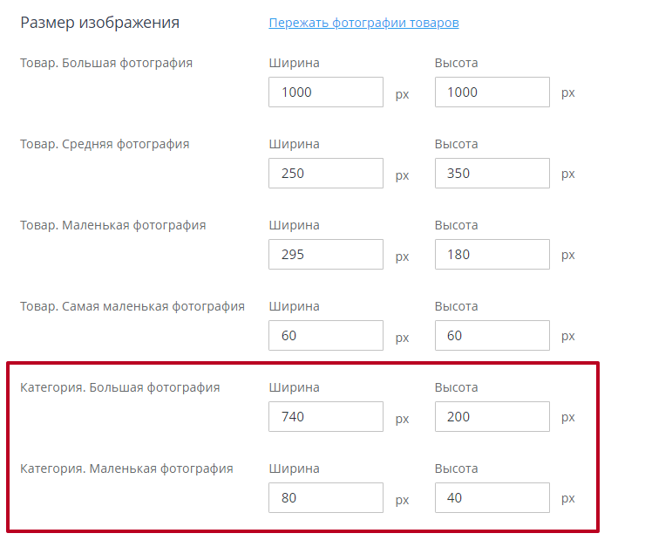The image size is (645, 547).
Task: Focus height input of Товар. Средняя фотография
Action: click(x=492, y=174)
